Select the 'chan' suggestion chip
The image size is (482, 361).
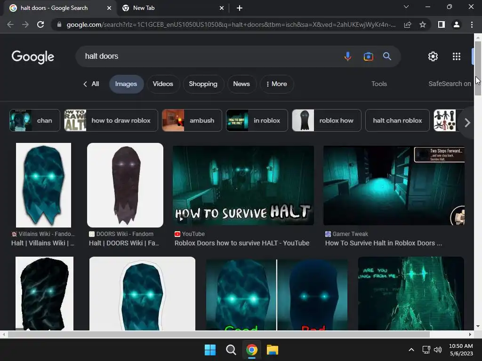coord(35,120)
